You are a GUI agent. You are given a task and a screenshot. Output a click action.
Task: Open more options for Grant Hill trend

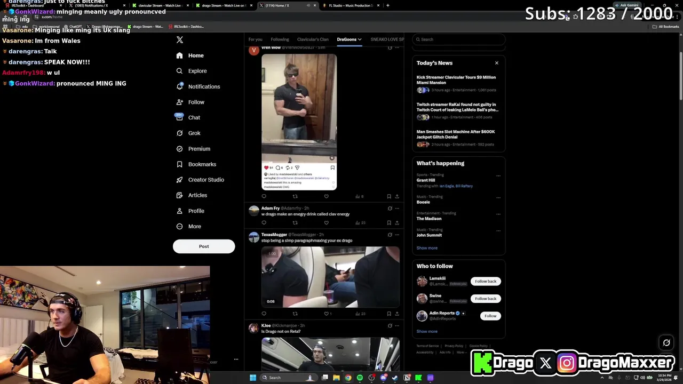(x=498, y=175)
